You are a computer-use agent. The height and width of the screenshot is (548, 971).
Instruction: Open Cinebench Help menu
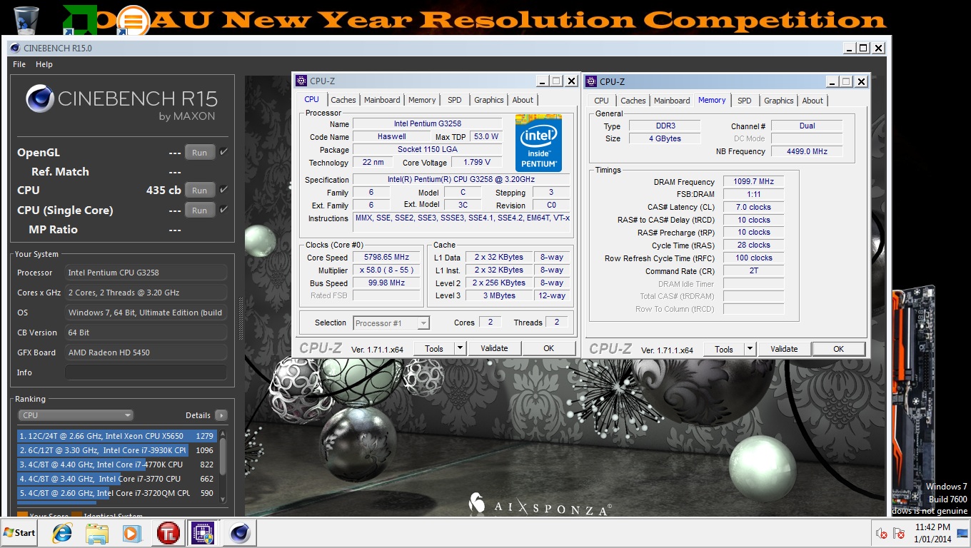coord(44,64)
